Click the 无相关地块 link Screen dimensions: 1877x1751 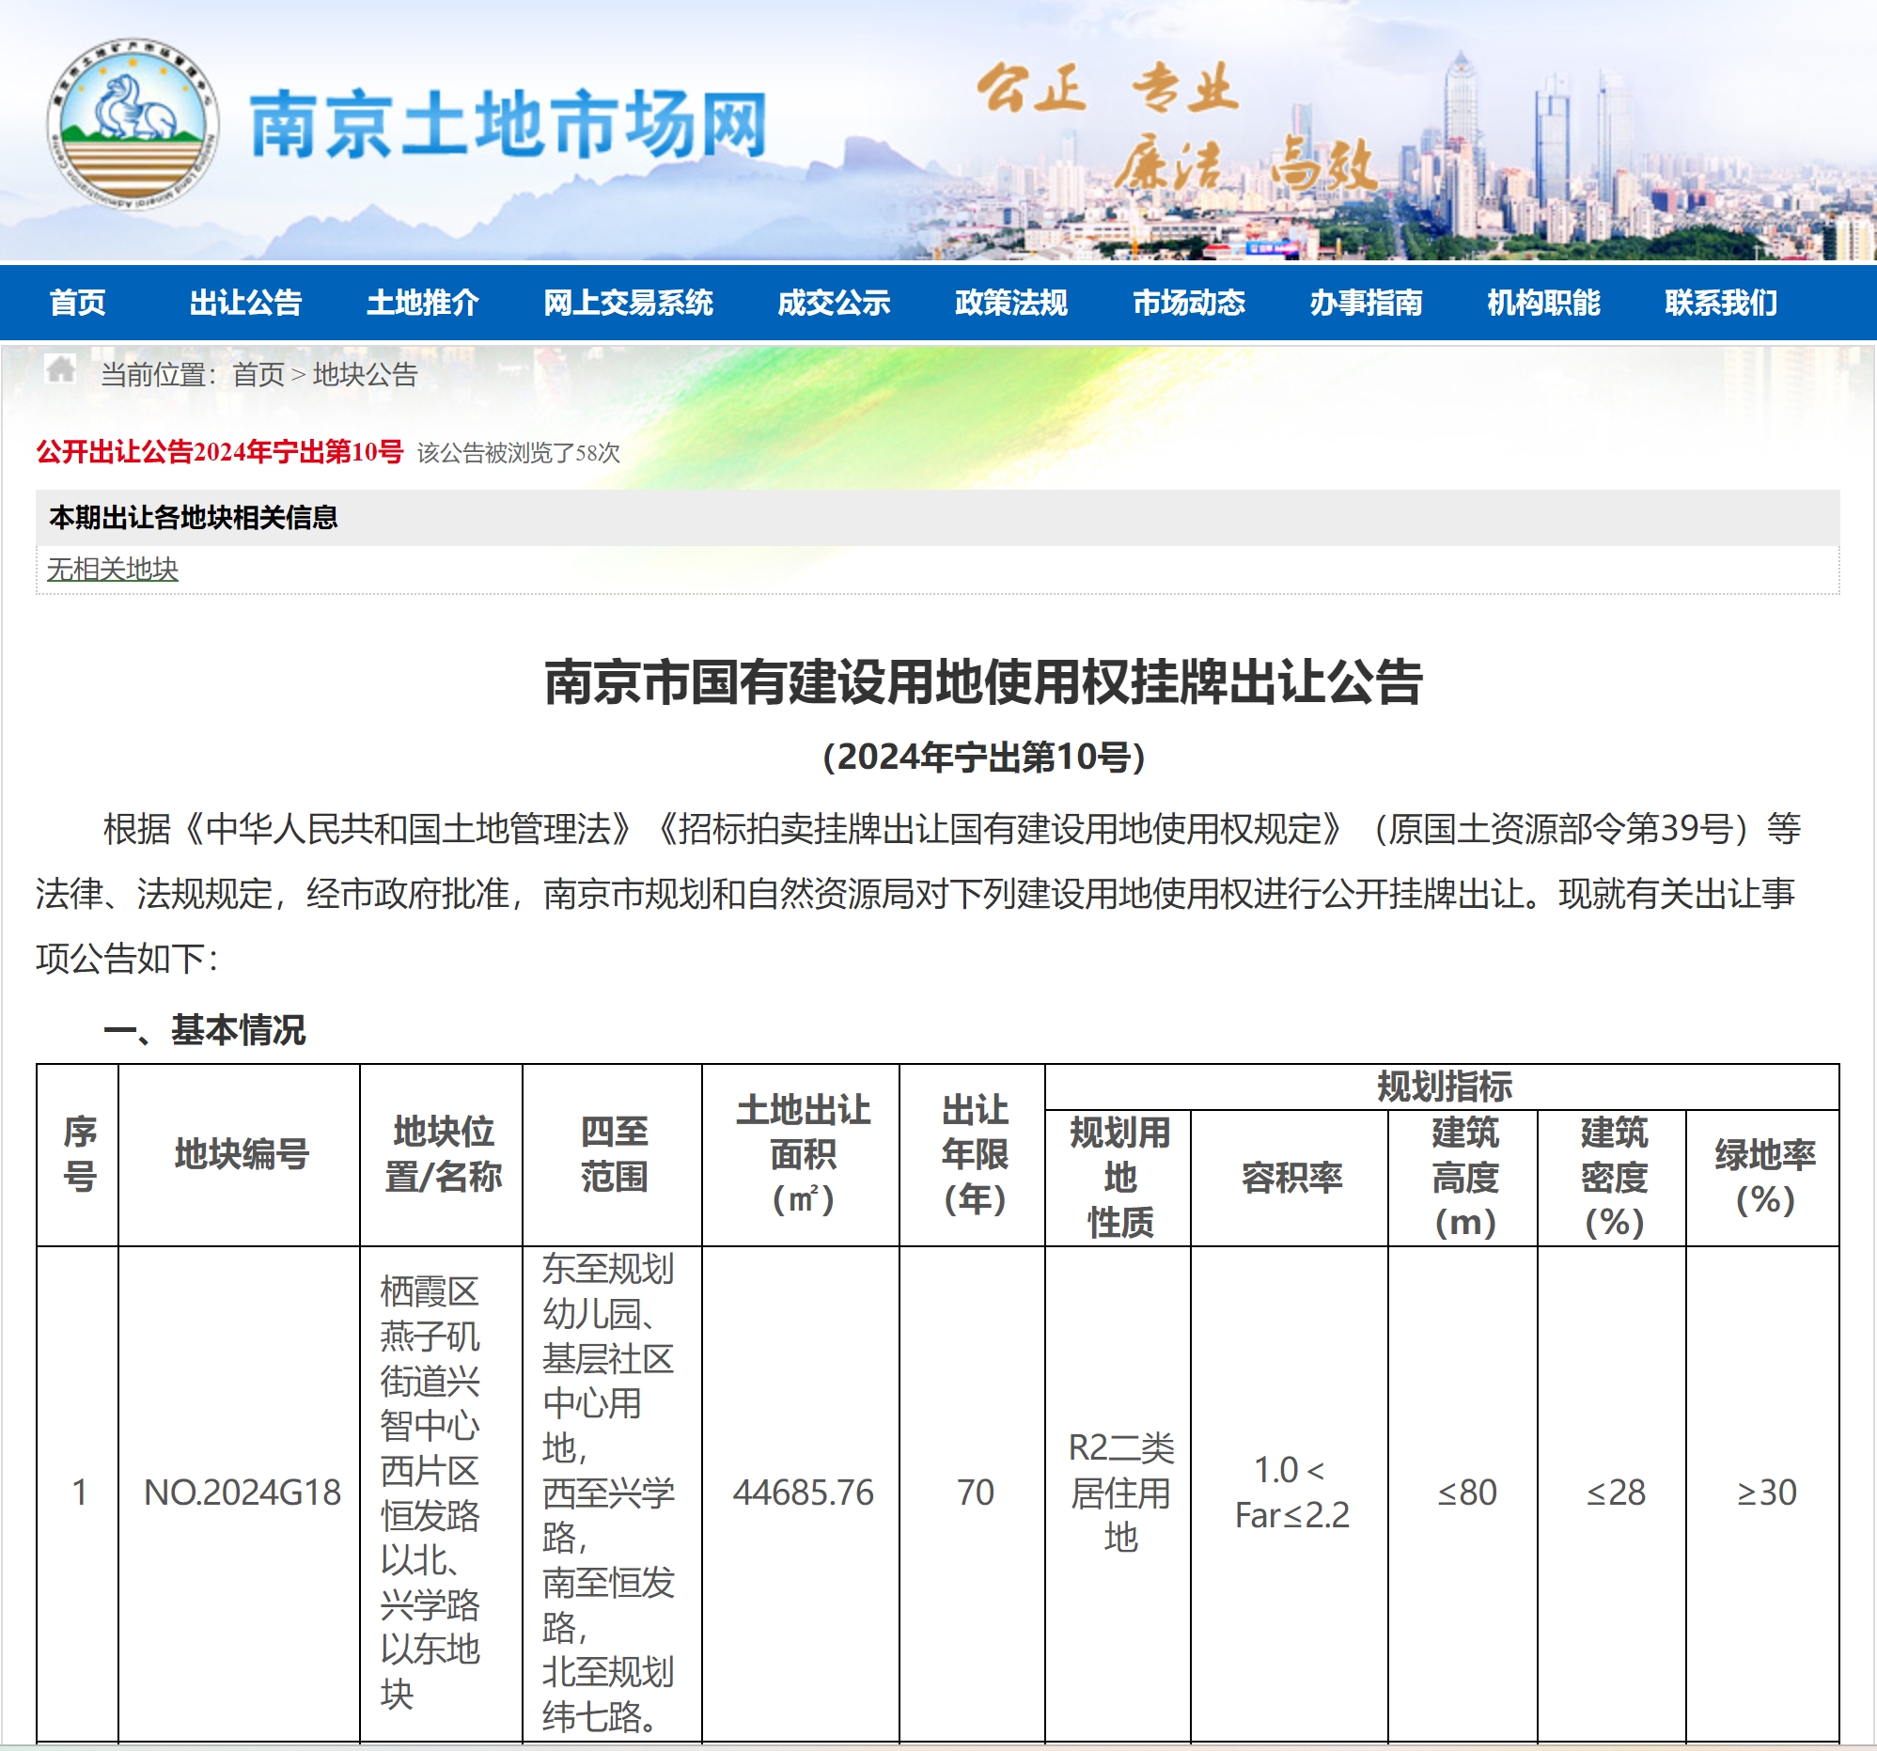tap(113, 570)
